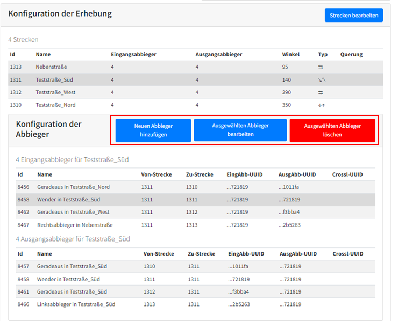Screen dimensions: 398x321
Task: Click Zu-Strecke 1310 in row 8456
Action: [191, 187]
